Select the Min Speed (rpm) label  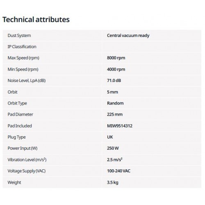pos(23,69)
